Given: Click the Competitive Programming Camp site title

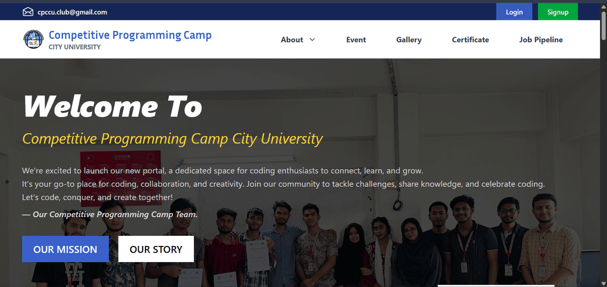Looking at the screenshot, I should 130,35.
